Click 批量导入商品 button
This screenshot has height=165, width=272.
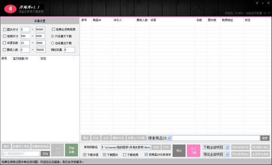[x=21, y=147]
